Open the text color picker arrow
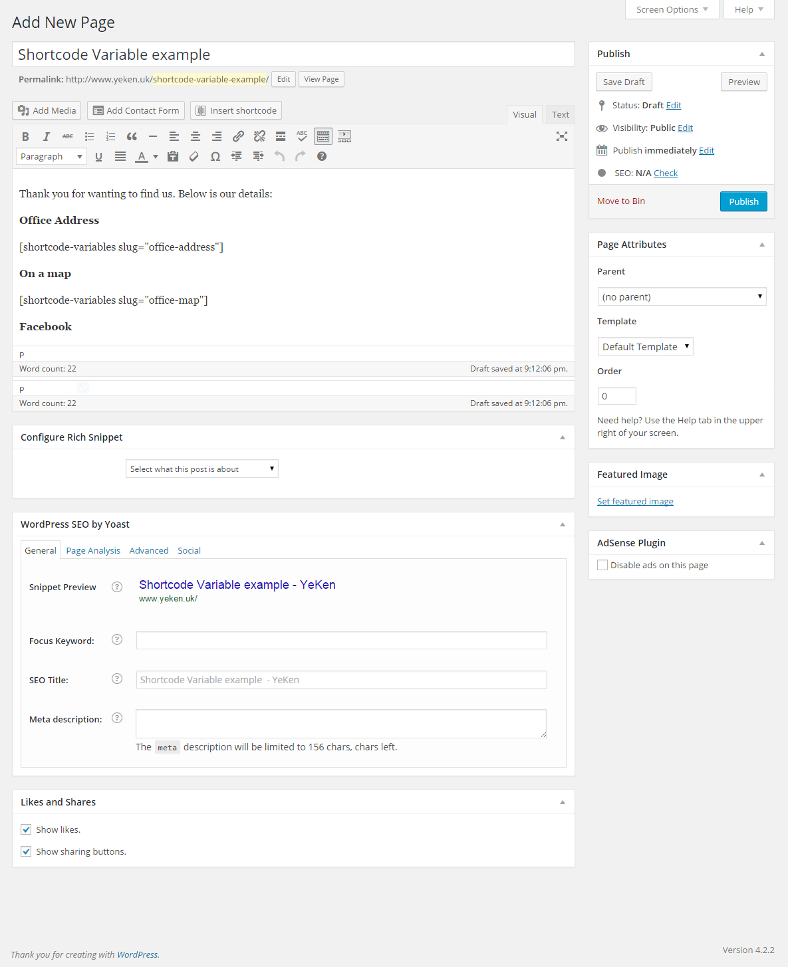The height and width of the screenshot is (967, 788). pos(156,157)
